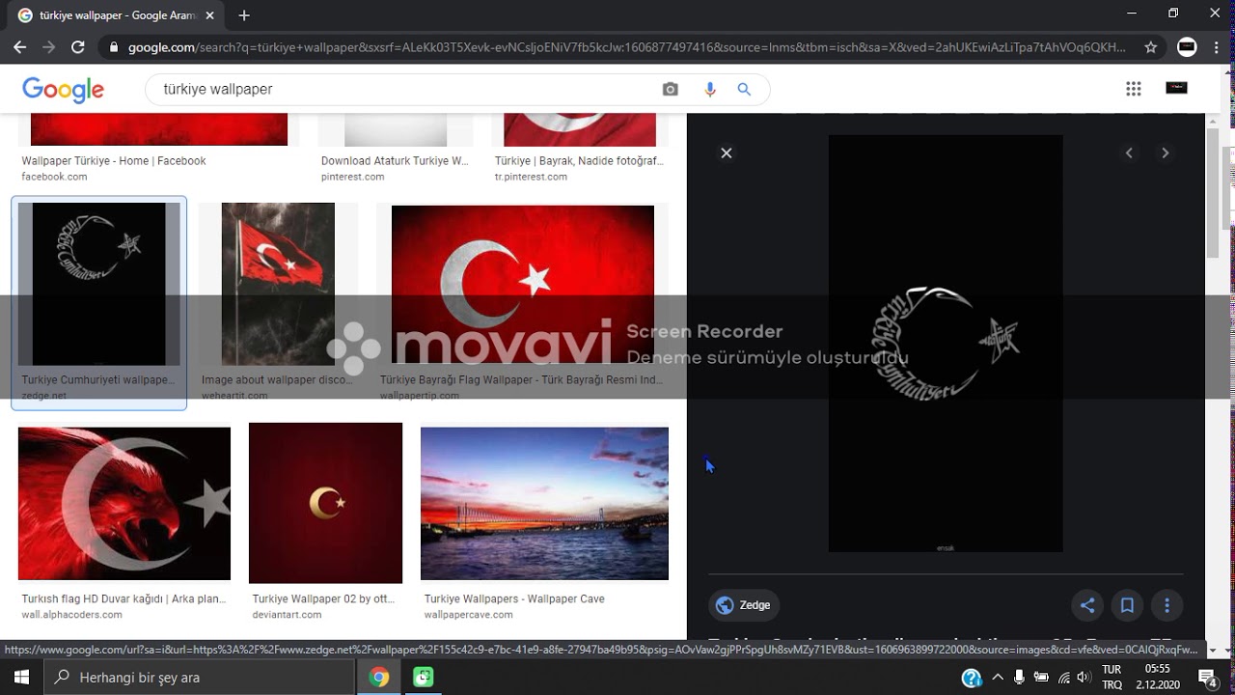Click facebook.com source link
Screen dimensions: 1235x695
54,177
